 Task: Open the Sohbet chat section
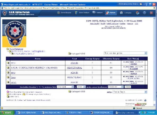(97, 13)
